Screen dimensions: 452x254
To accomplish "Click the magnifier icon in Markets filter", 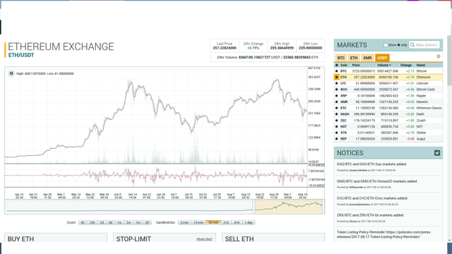I will point(412,45).
